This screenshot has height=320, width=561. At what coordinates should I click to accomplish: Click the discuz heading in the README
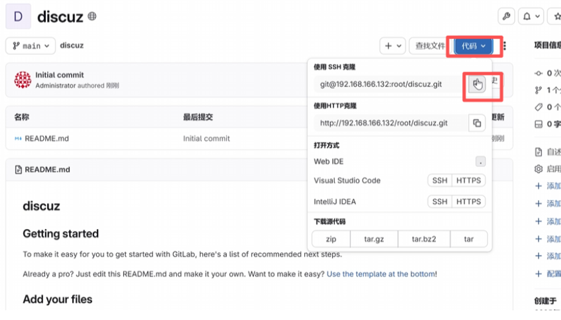pyautogui.click(x=41, y=206)
